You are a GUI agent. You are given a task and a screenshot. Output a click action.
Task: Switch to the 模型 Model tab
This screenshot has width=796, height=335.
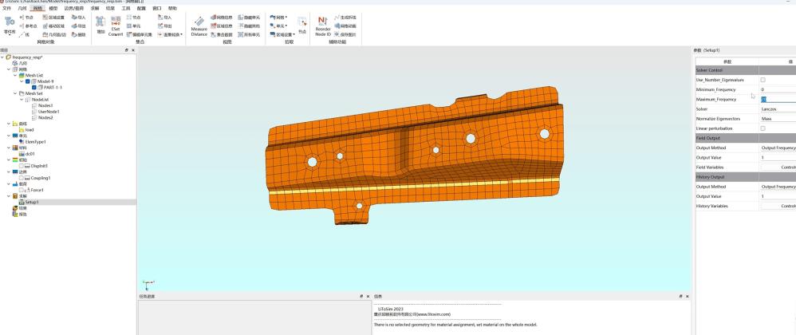click(53, 8)
